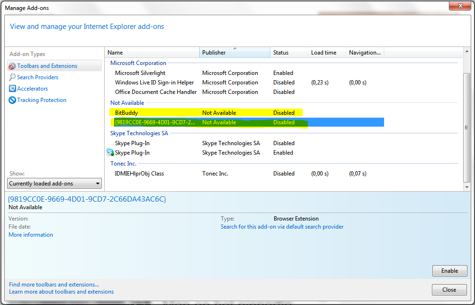The height and width of the screenshot is (305, 475).
Task: Collapse the Microsoft Corporation group header
Action: (x=138, y=63)
